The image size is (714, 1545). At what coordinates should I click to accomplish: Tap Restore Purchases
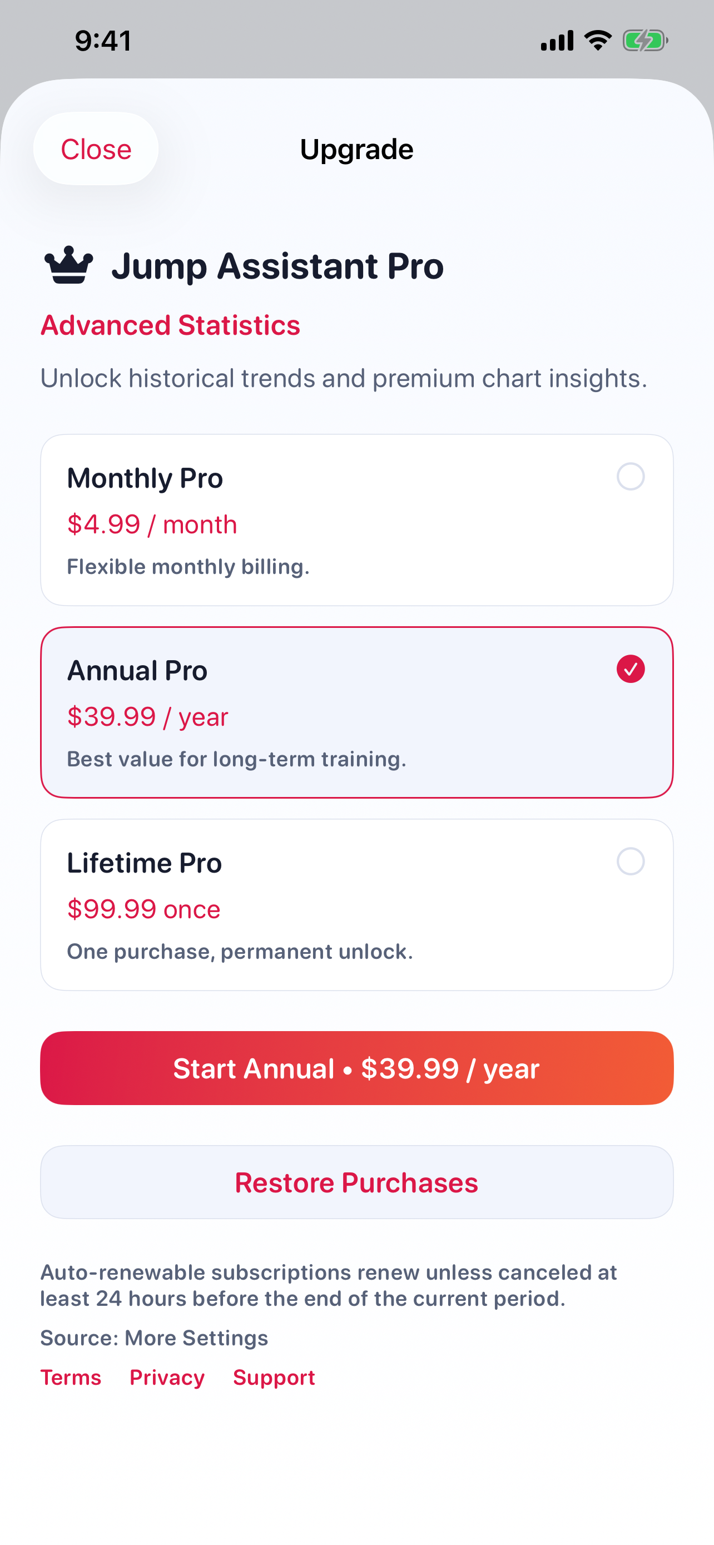coord(356,1182)
